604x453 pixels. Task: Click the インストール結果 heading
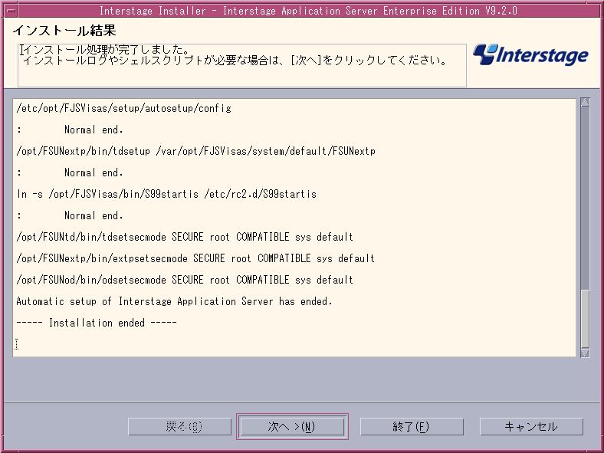(64, 31)
